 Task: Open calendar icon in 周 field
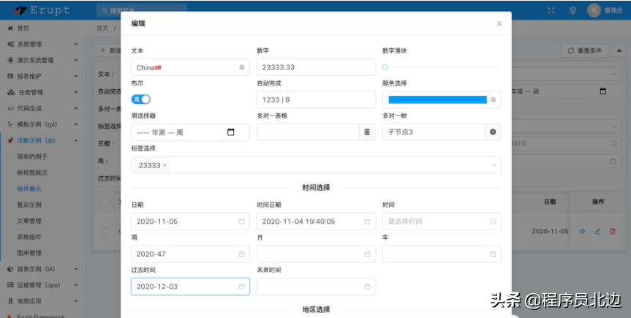(x=241, y=254)
